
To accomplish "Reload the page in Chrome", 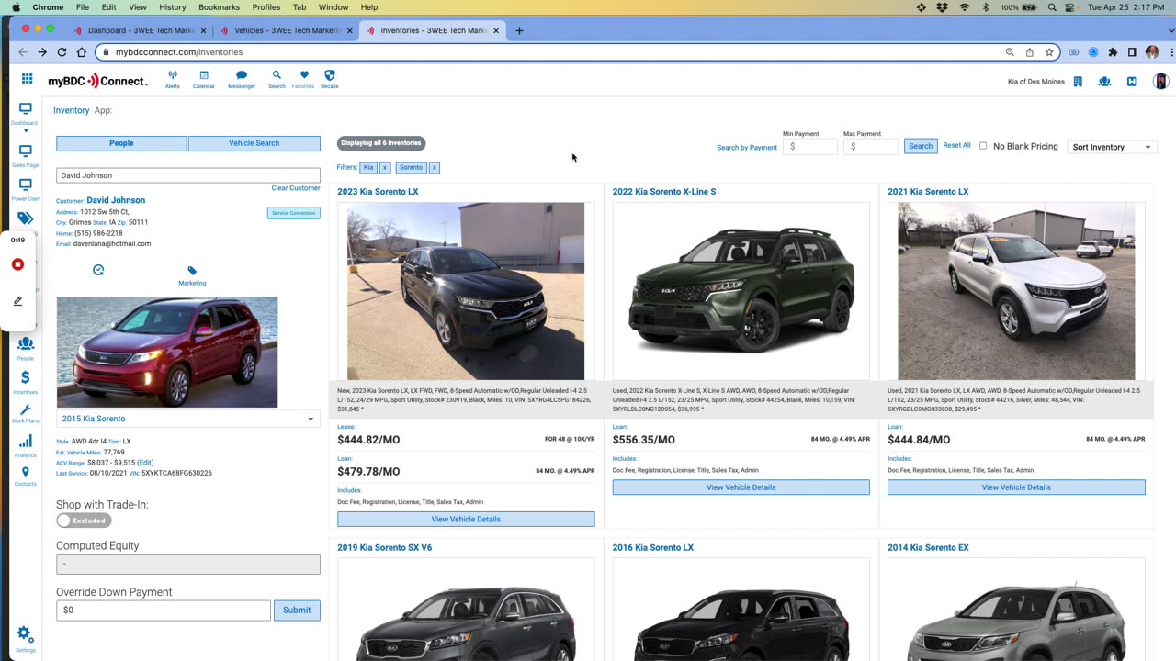I will click(x=62, y=52).
